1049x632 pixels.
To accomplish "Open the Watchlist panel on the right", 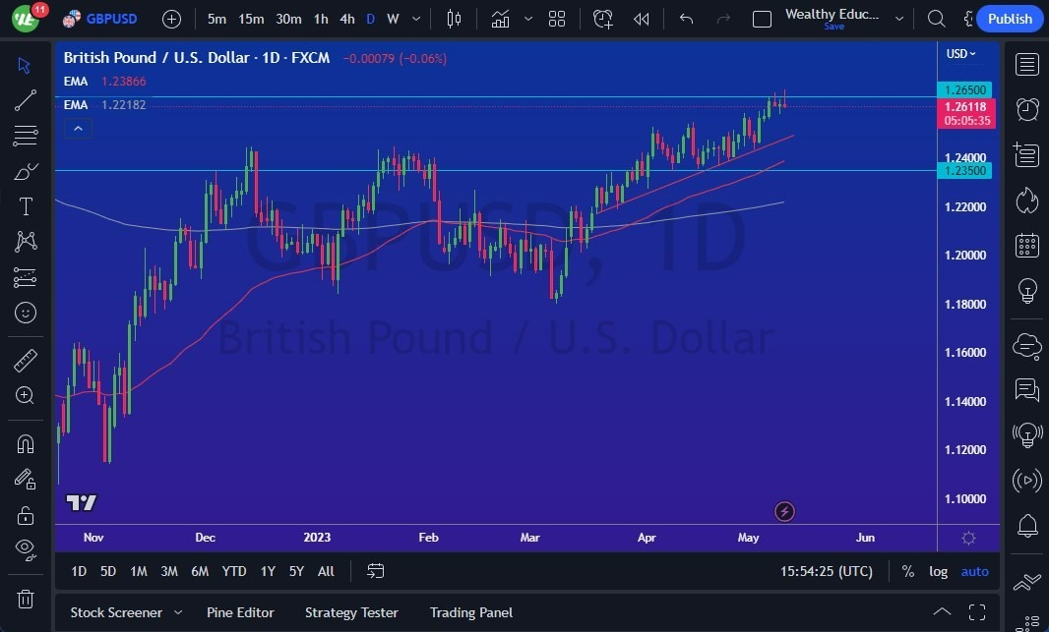I will (1026, 64).
